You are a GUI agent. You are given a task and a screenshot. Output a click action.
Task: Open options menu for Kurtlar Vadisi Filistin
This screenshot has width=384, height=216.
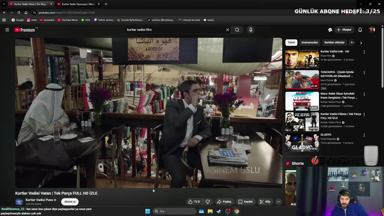(x=364, y=115)
